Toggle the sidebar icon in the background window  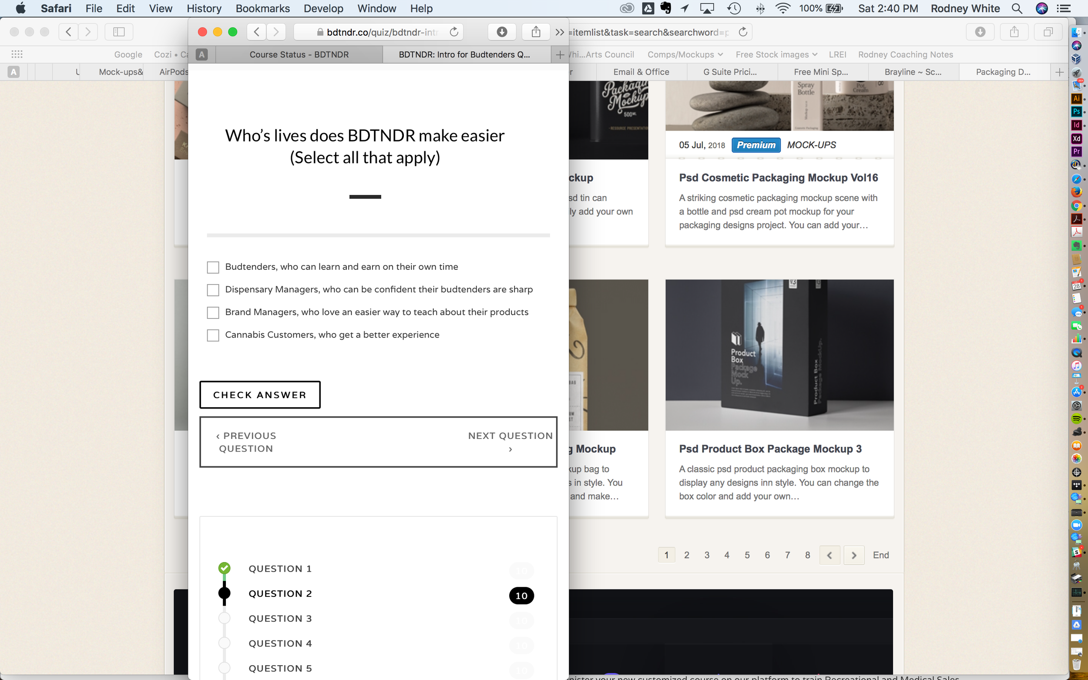(119, 32)
